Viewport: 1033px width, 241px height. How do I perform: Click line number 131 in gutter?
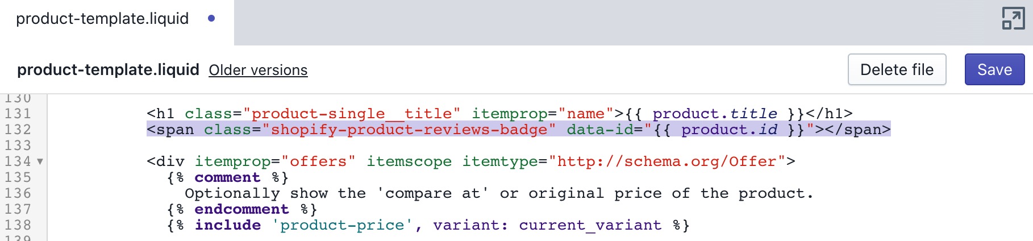18,114
